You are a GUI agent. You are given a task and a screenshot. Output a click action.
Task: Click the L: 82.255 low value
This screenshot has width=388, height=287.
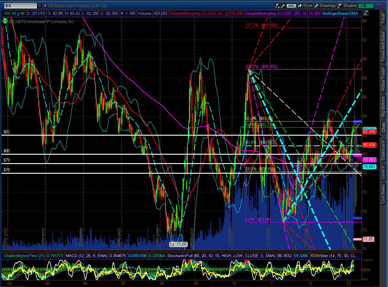pos(91,14)
